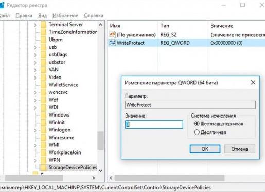Expand the WPN tree node
Viewport: 265px width, 192px height.
[x=35, y=160]
